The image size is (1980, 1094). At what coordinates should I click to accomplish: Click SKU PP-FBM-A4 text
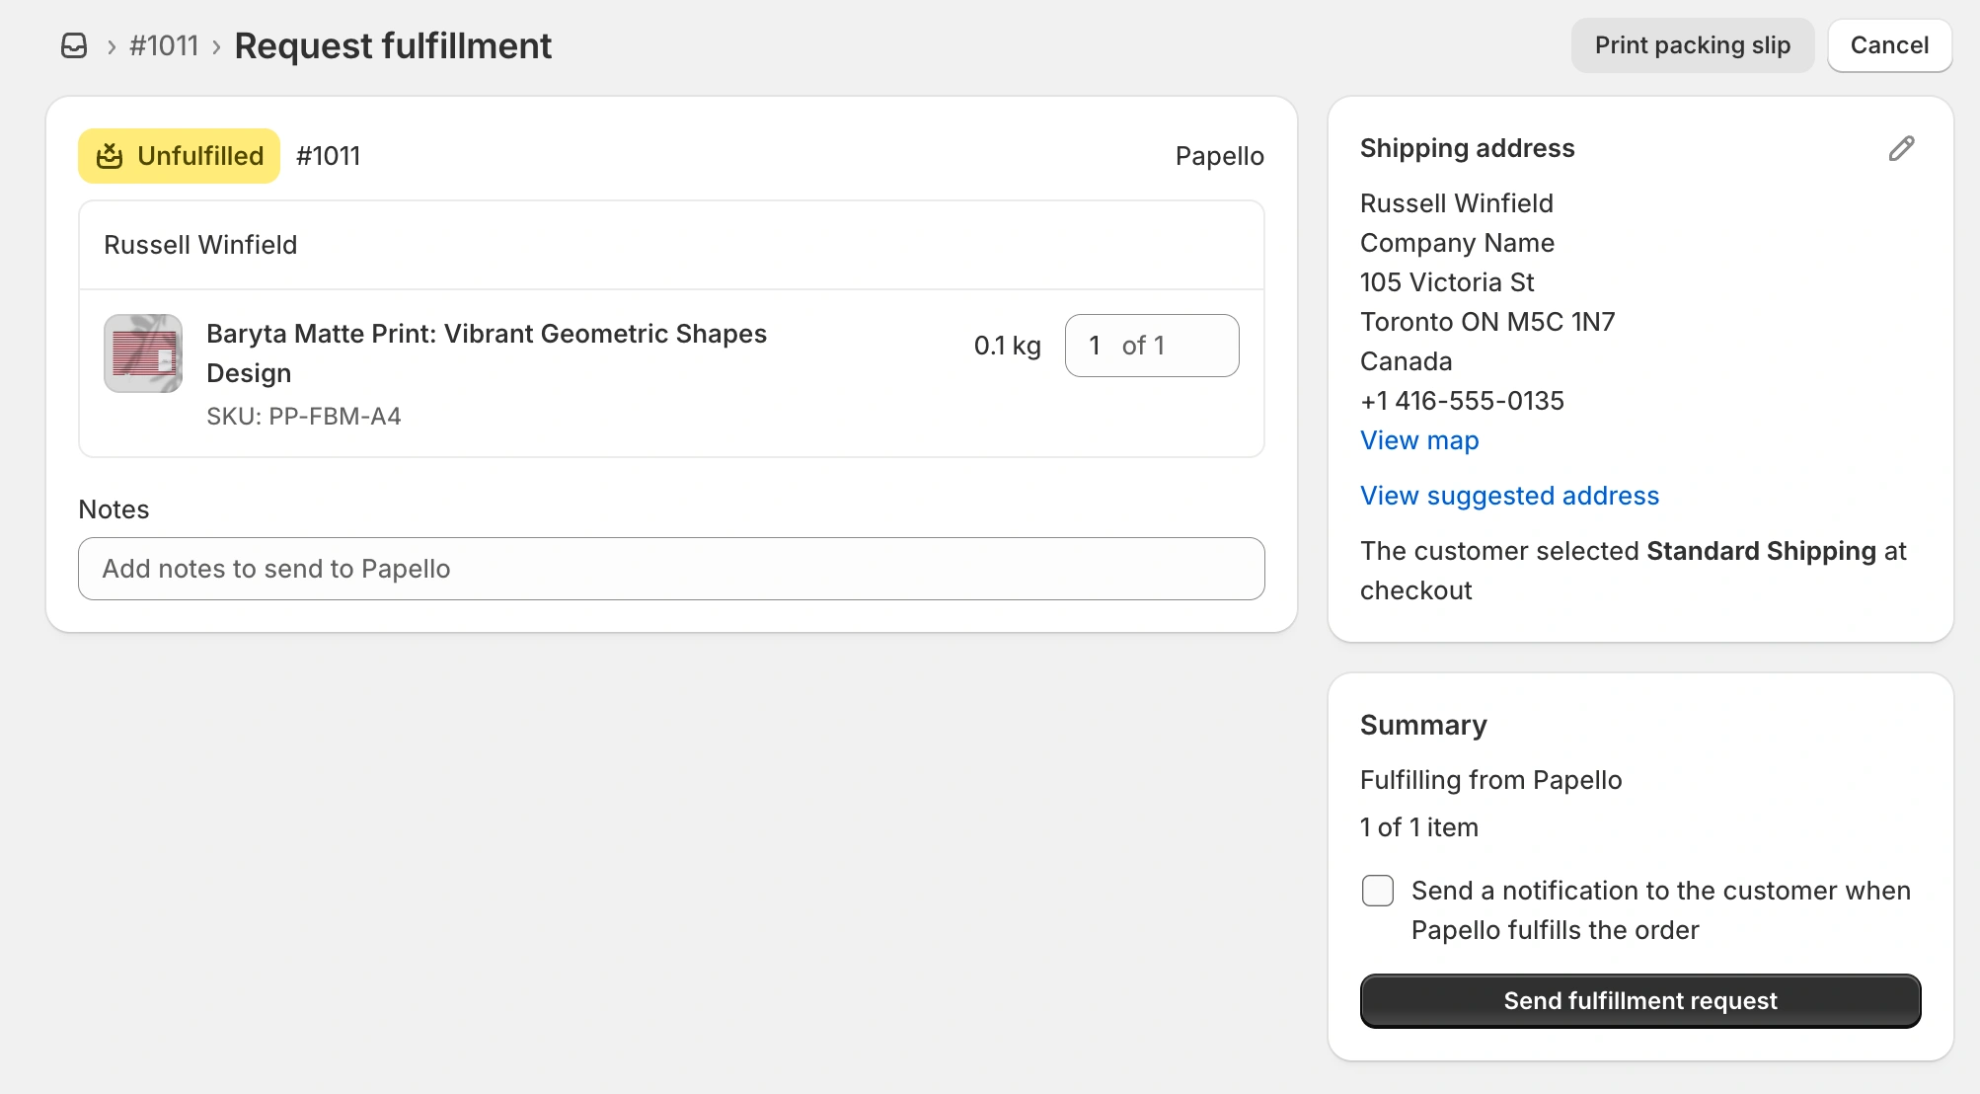(x=303, y=416)
